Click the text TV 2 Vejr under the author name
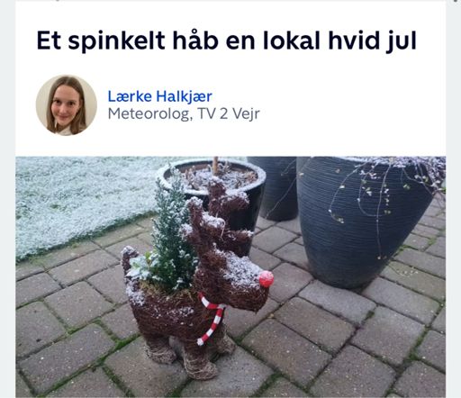Screen dimensions: 461x398 229,113
